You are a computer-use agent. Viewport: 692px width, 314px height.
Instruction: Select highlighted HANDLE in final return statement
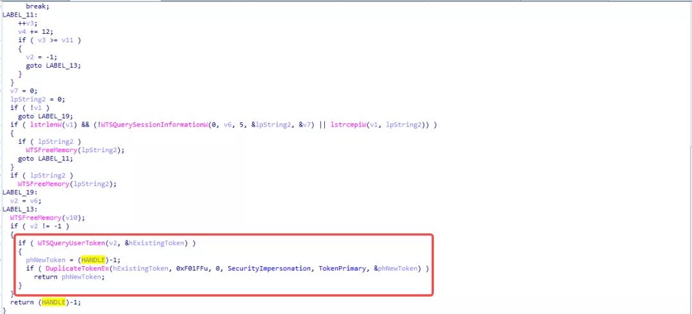click(53, 302)
